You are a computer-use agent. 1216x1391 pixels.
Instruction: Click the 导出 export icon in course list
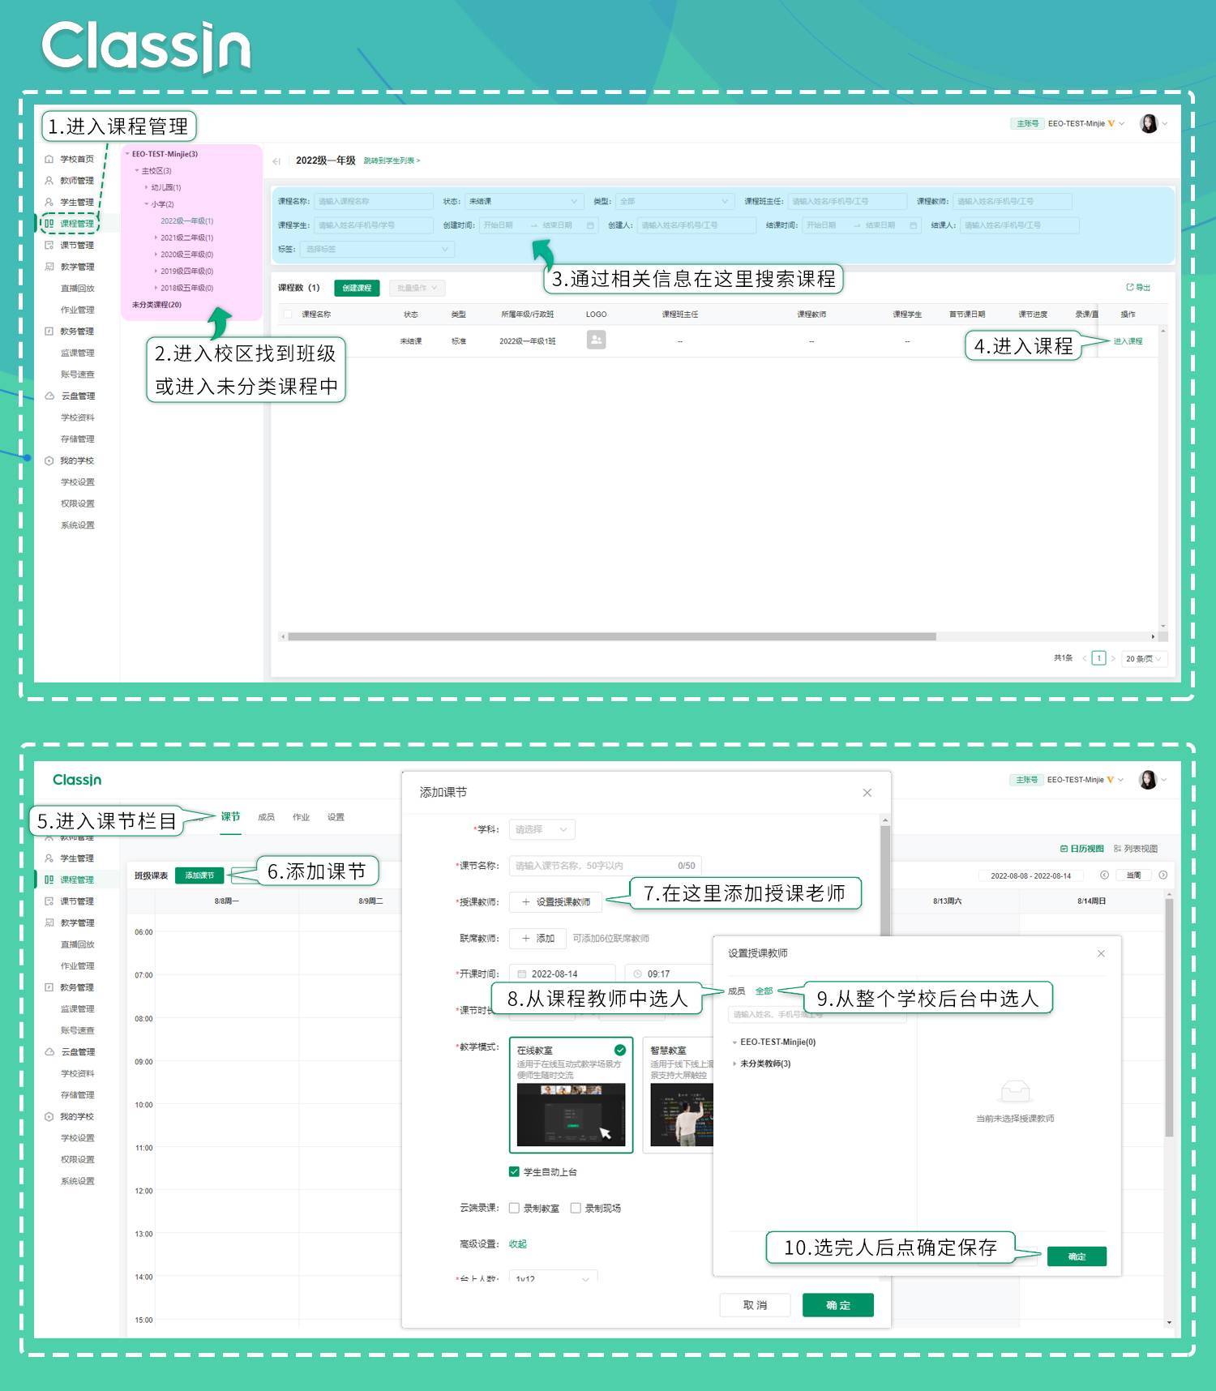[x=1130, y=287]
